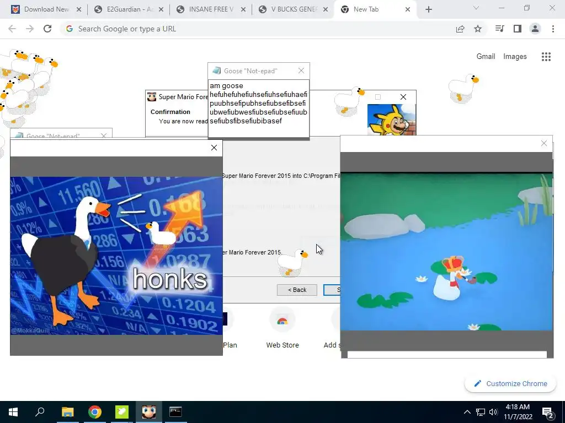This screenshot has height=423, width=565.
Task: Click the Back button in installer
Action: tap(297, 290)
